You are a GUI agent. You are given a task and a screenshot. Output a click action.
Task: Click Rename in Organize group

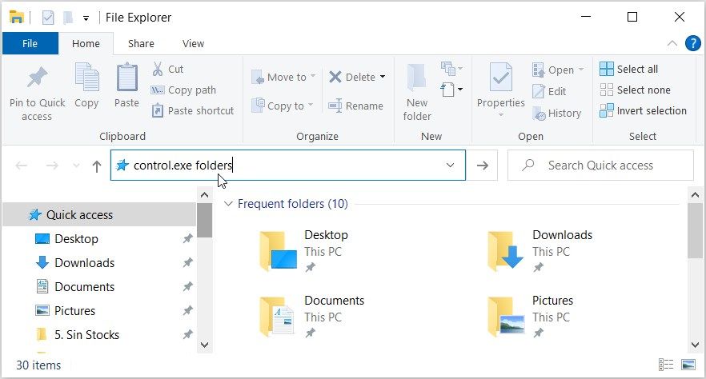tap(355, 106)
